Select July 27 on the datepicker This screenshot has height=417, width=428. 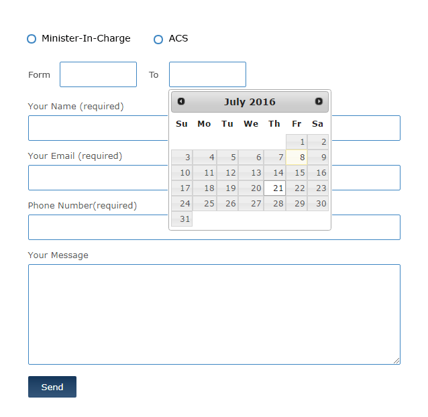251,204
